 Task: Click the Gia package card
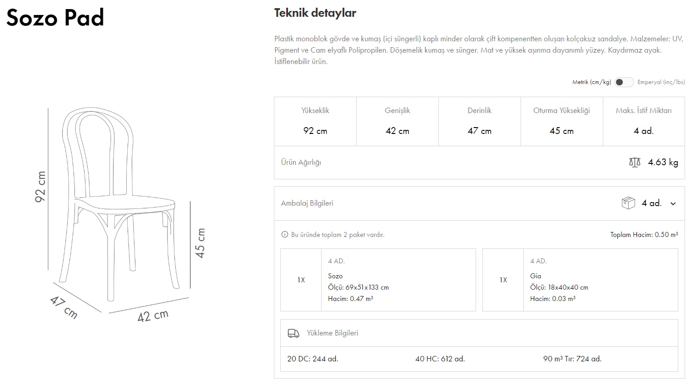tap(580, 280)
